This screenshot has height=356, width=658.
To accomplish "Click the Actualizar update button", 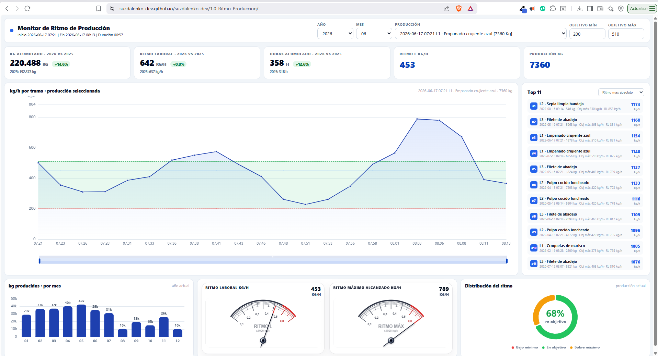I will (x=642, y=9).
